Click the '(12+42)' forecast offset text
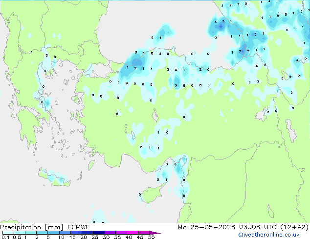This screenshot has height=239, width=310. pyautogui.click(x=294, y=227)
